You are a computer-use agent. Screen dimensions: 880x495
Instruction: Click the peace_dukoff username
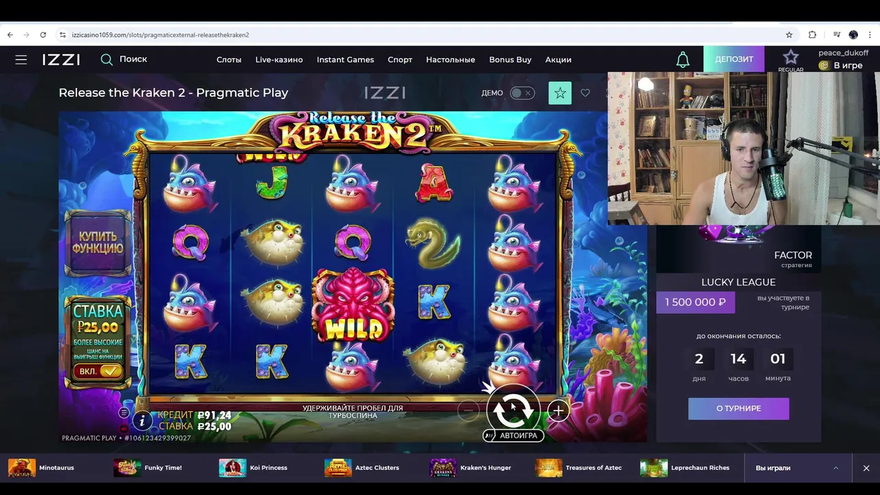(843, 53)
